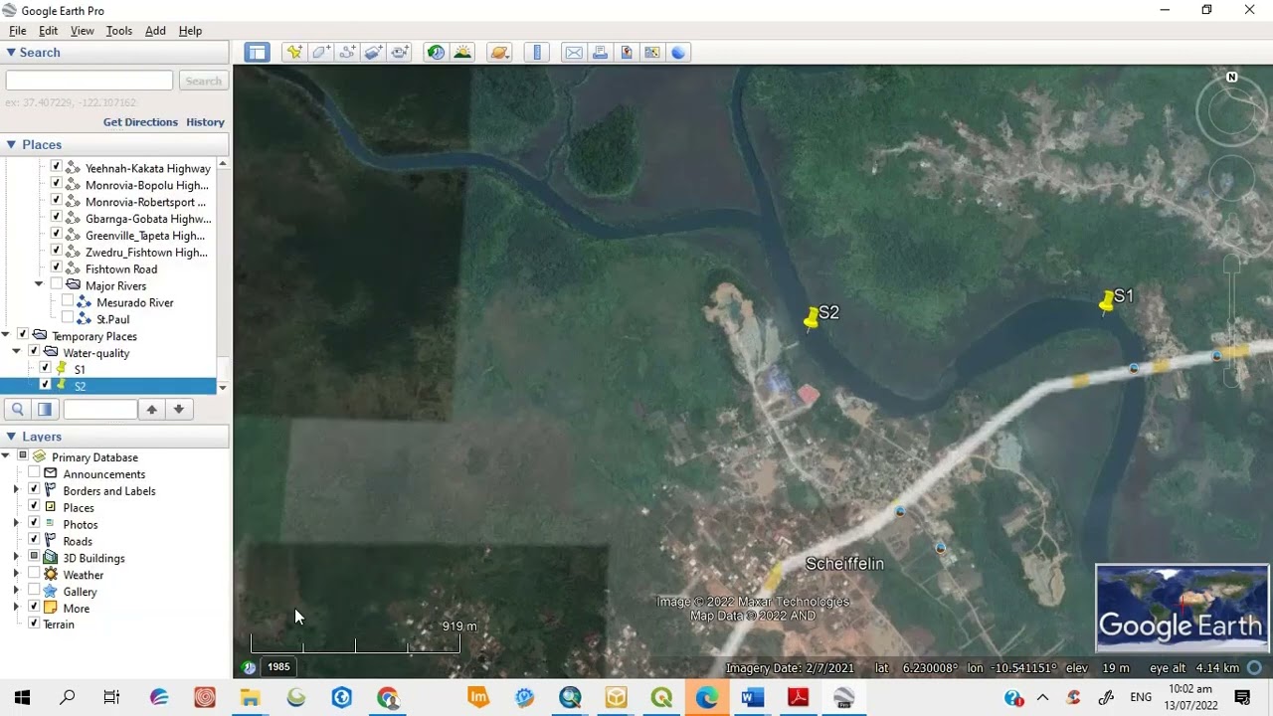The image size is (1273, 716).
Task: Open the File menu
Action: point(17,31)
